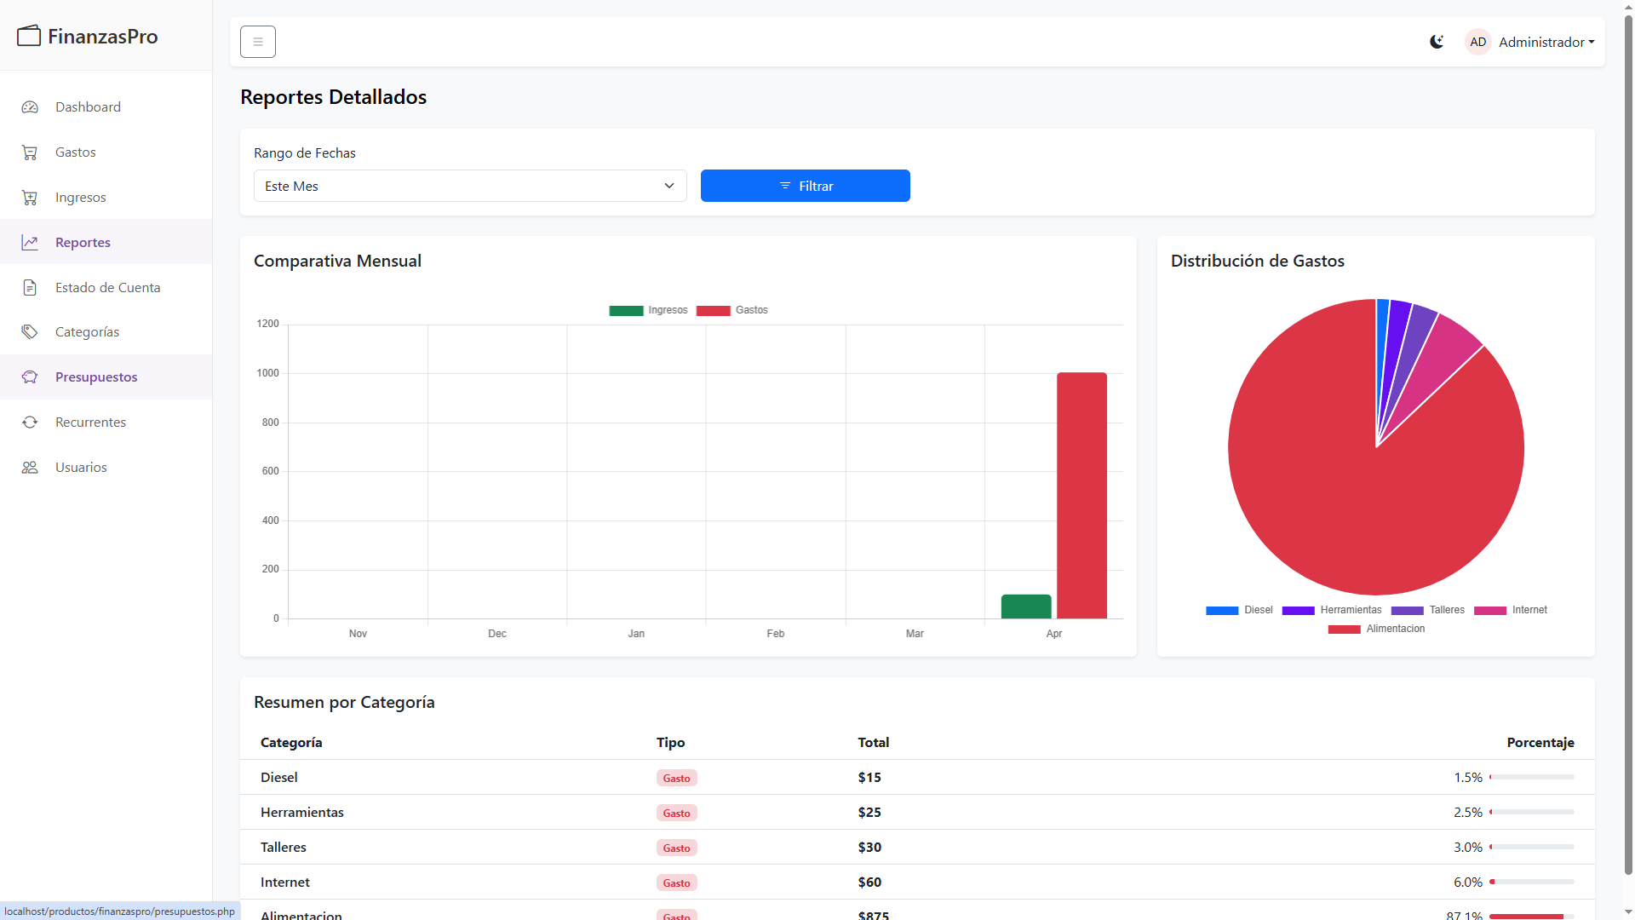The image size is (1635, 920).
Task: Click the Gasto badge in Talleres row
Action: 677,848
